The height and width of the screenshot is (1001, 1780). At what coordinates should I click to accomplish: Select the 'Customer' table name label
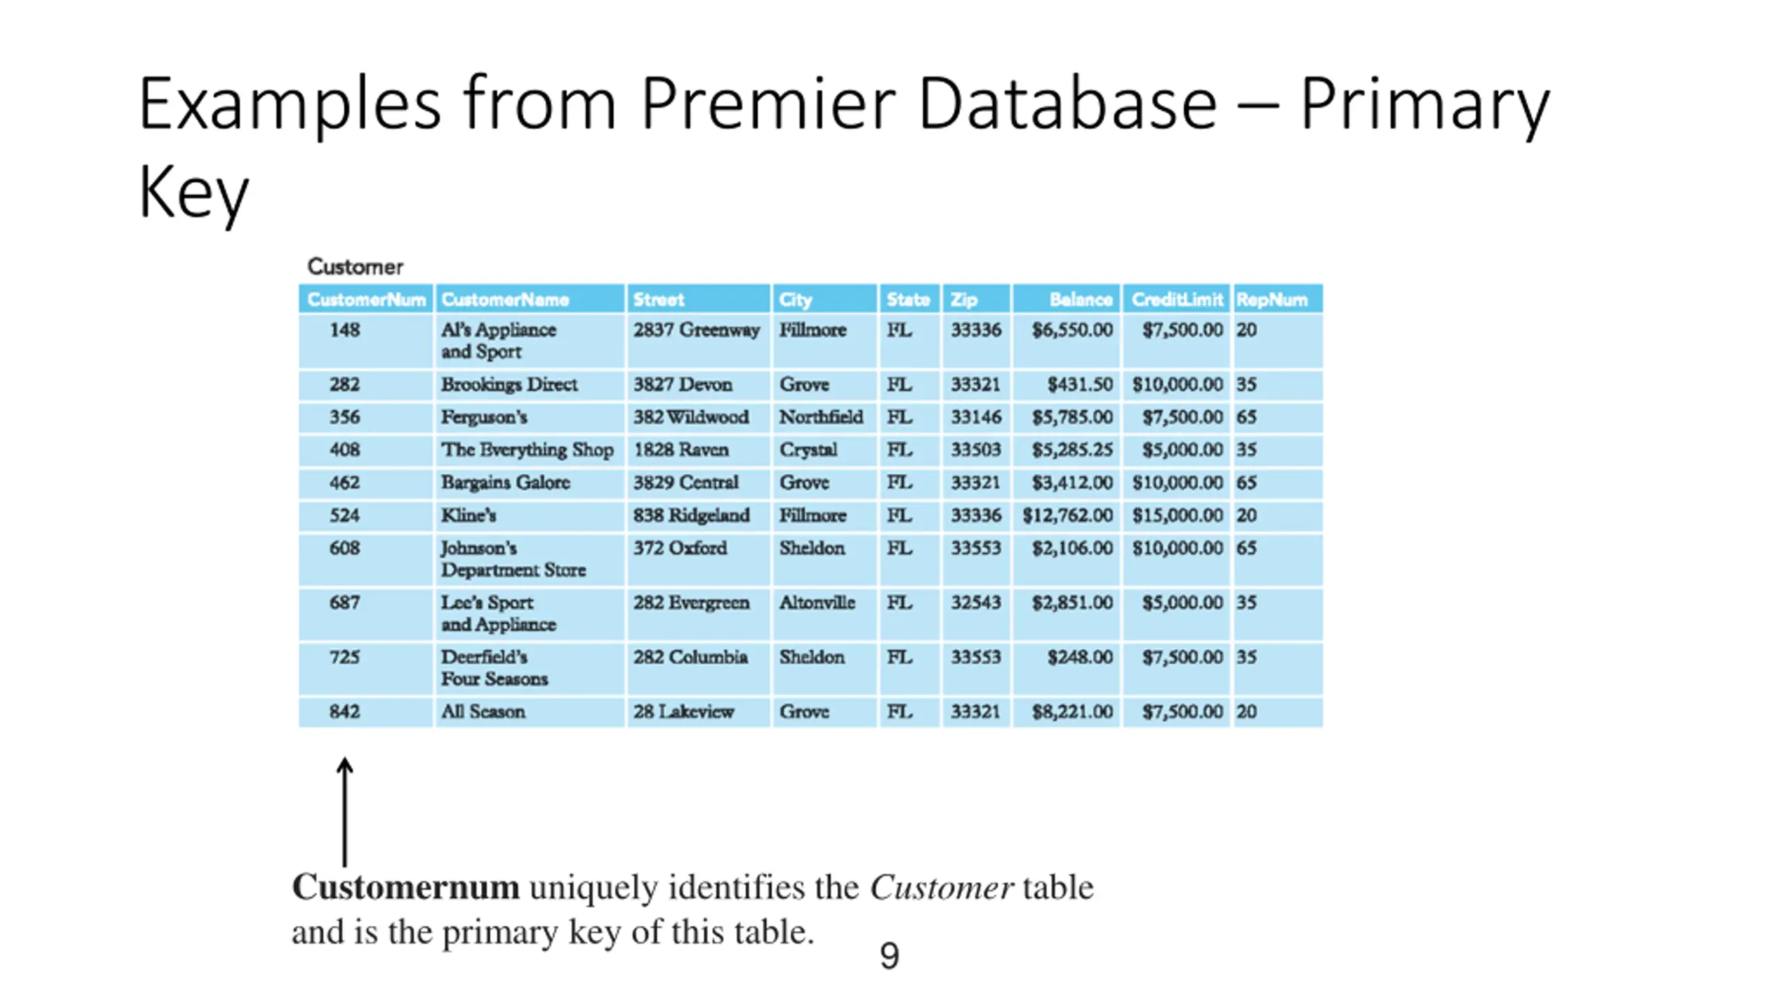click(355, 266)
